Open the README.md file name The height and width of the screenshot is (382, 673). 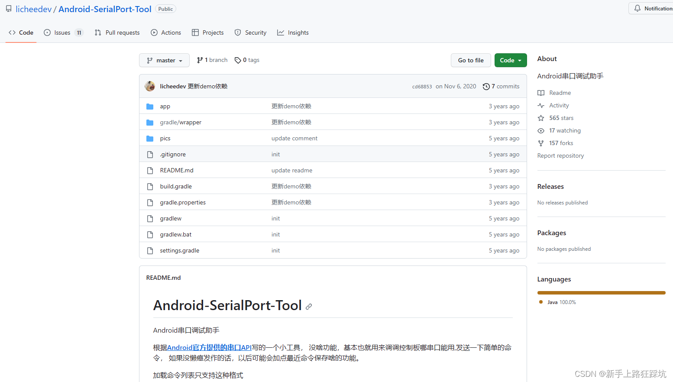(x=177, y=170)
